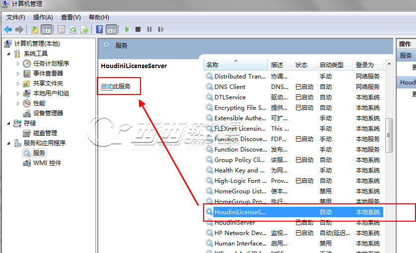The image size is (416, 253).
Task: Click the services list scroll-up arrow
Action: (389, 64)
